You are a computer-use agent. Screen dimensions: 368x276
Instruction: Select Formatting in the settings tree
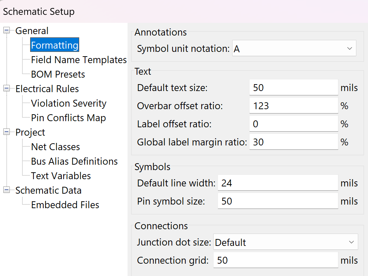pos(54,45)
